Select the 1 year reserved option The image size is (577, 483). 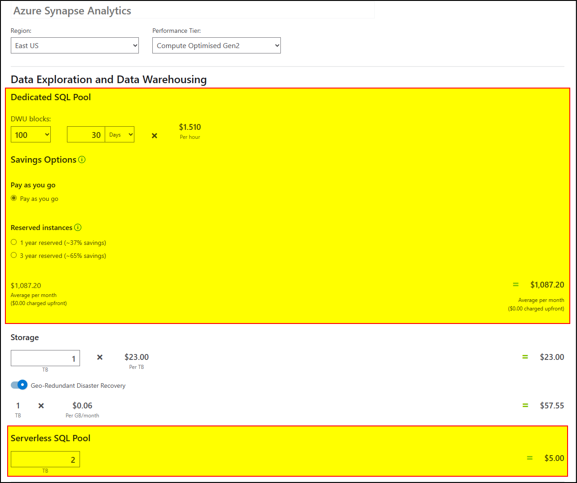tap(14, 242)
